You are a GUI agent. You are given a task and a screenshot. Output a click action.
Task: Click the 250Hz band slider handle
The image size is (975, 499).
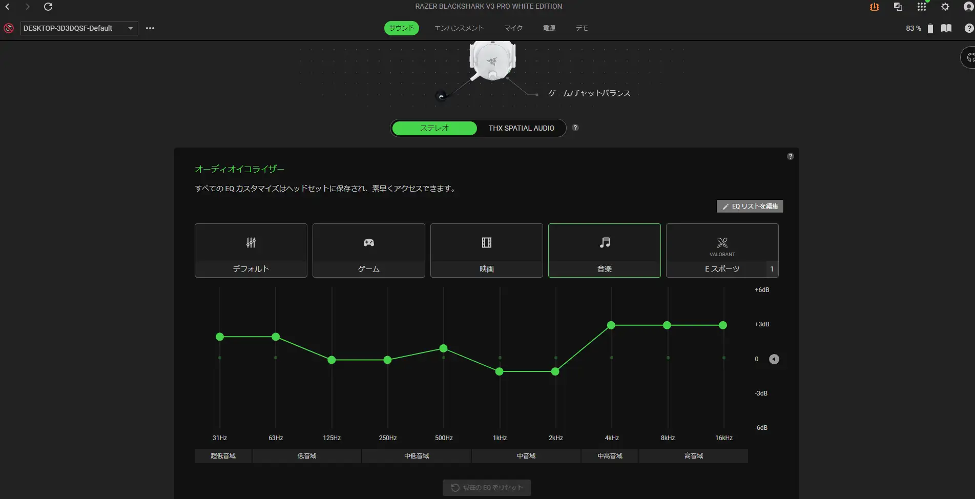[387, 360]
